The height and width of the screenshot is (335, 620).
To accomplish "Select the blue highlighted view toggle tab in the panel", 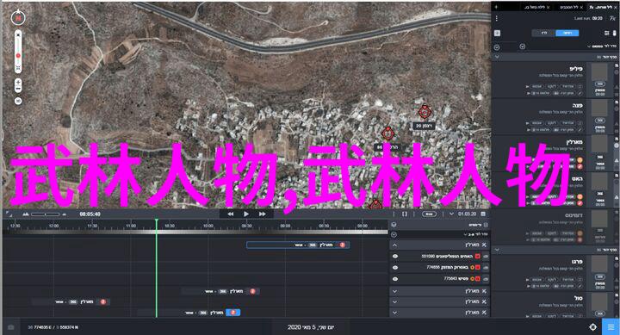I will click(567, 34).
